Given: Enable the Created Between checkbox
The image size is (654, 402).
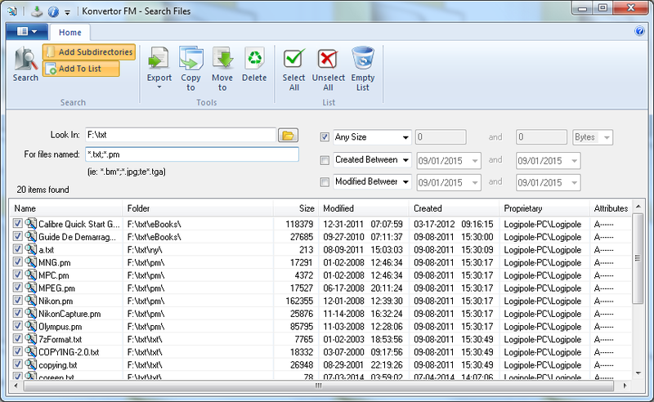Looking at the screenshot, I should [325, 160].
